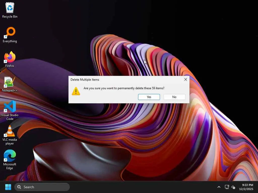Image resolution: width=258 pixels, height=193 pixels.
Task: Select the Visual Studio Code shortcut
Action: click(10, 111)
